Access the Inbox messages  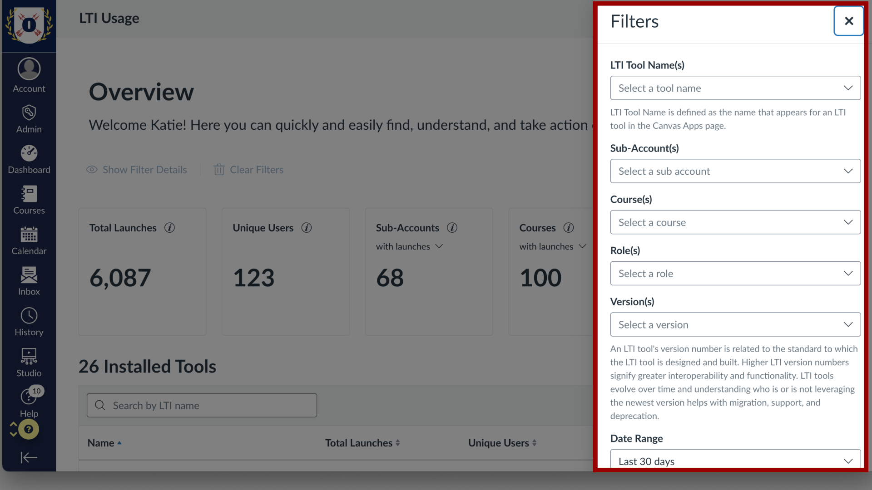point(29,281)
